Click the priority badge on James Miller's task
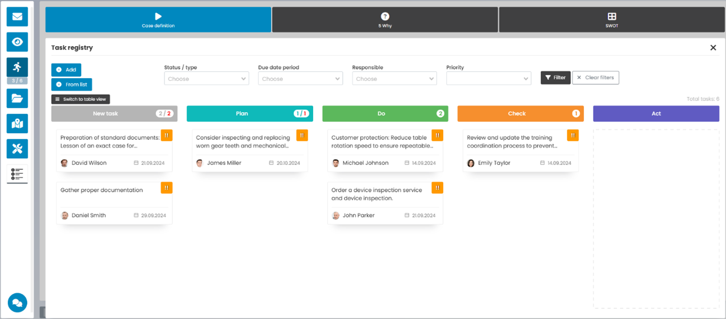 (302, 135)
